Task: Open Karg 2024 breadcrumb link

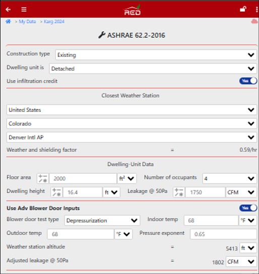Action: (x=54, y=22)
